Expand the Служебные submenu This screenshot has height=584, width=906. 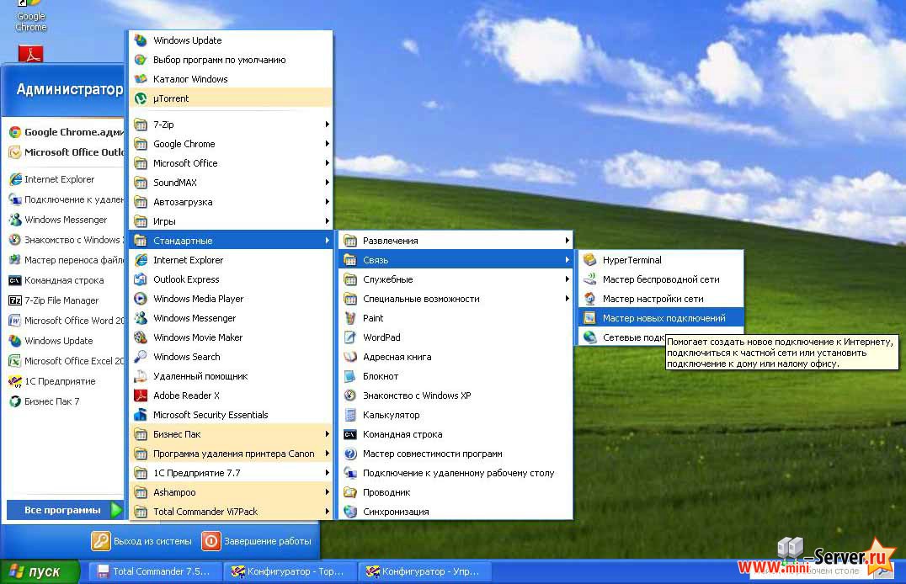(x=456, y=279)
